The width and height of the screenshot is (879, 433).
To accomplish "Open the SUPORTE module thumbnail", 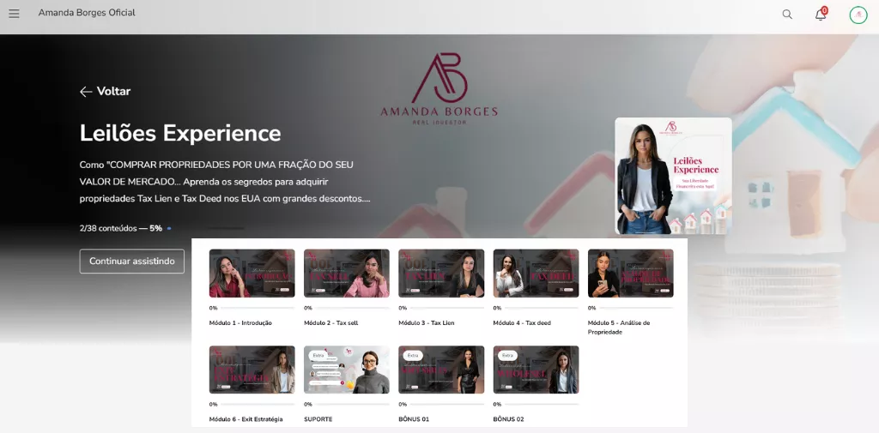I will (x=347, y=370).
